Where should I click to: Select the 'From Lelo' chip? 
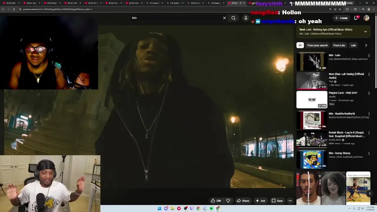pyautogui.click(x=339, y=45)
